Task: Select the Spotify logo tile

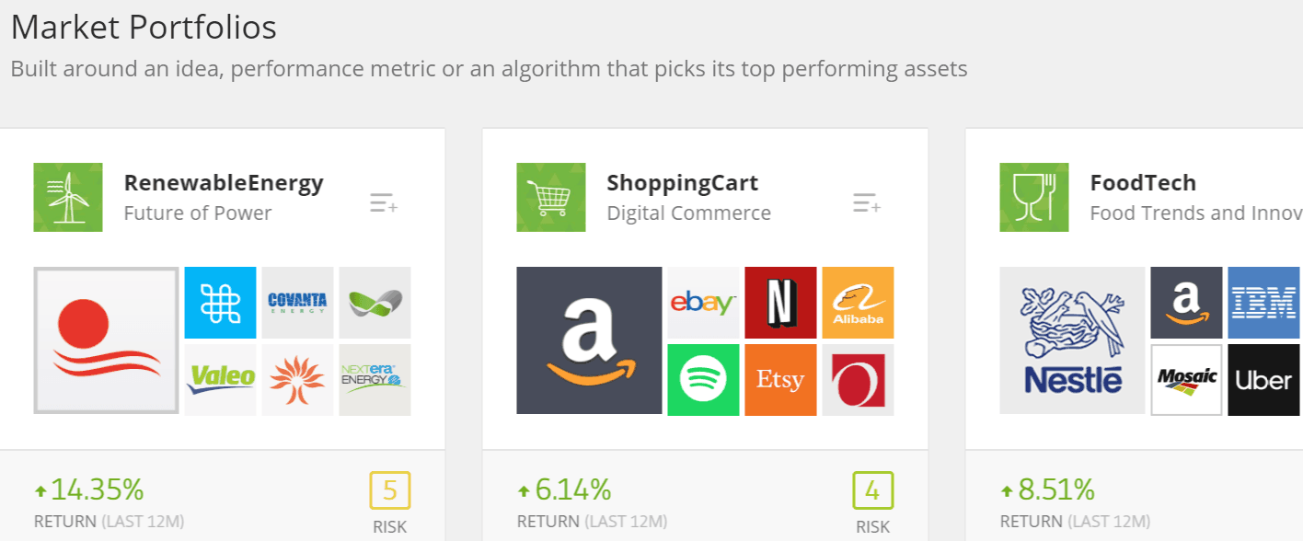Action: [x=703, y=380]
